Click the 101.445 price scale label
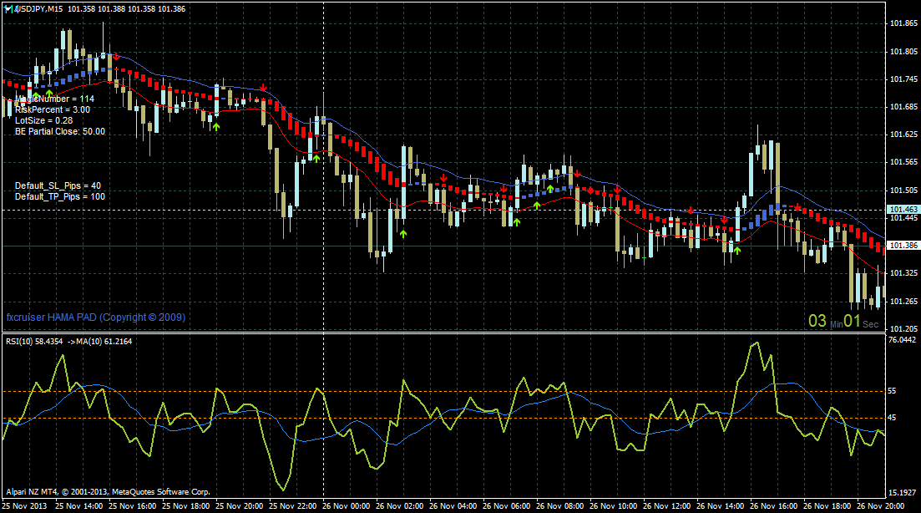 [903, 218]
